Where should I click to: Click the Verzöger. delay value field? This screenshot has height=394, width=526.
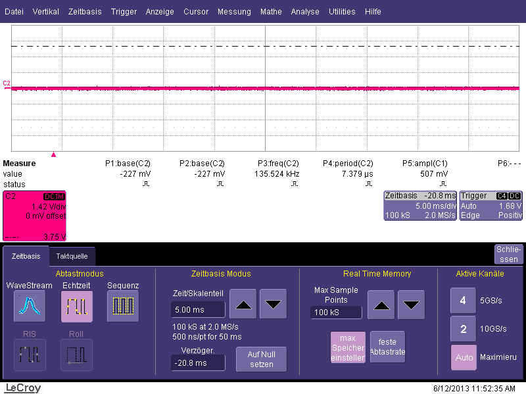click(197, 362)
